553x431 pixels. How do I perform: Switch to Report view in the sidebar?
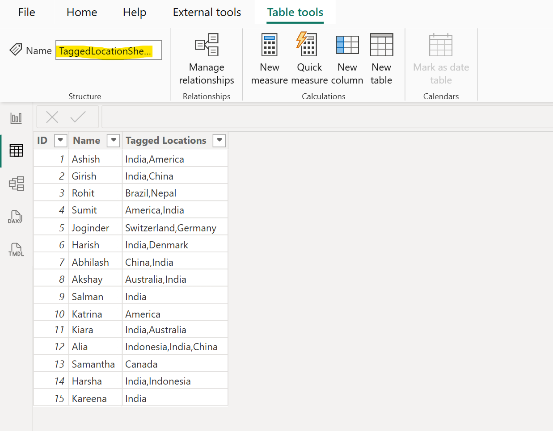click(16, 118)
